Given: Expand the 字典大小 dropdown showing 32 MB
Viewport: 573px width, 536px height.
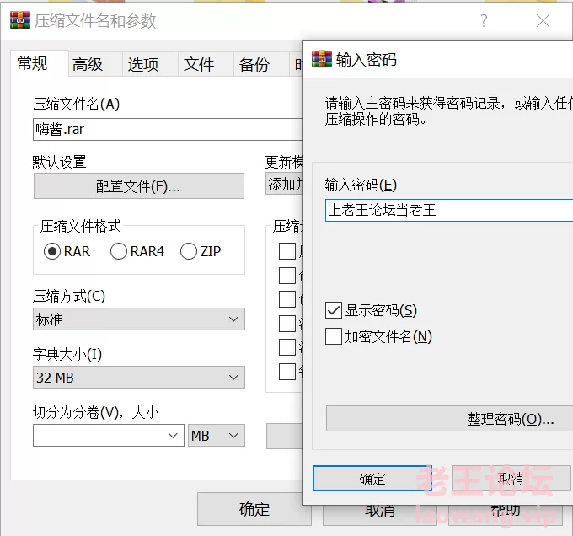Looking at the screenshot, I should tap(139, 377).
